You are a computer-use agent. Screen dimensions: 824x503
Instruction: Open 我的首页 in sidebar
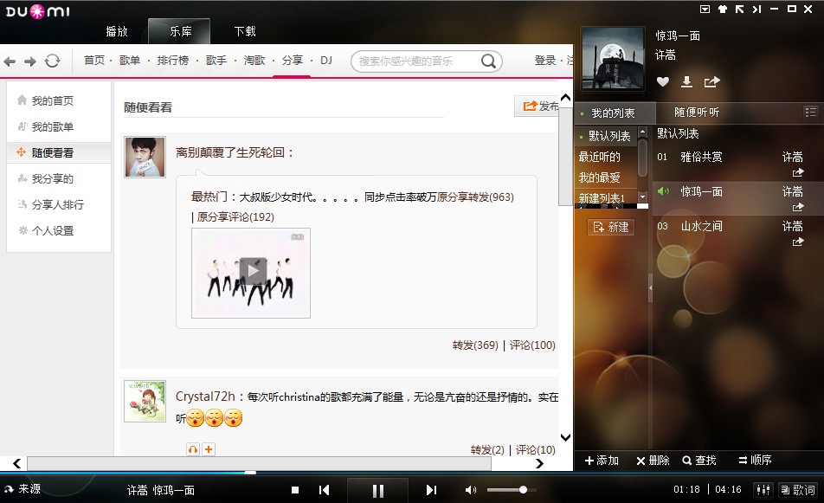52,100
